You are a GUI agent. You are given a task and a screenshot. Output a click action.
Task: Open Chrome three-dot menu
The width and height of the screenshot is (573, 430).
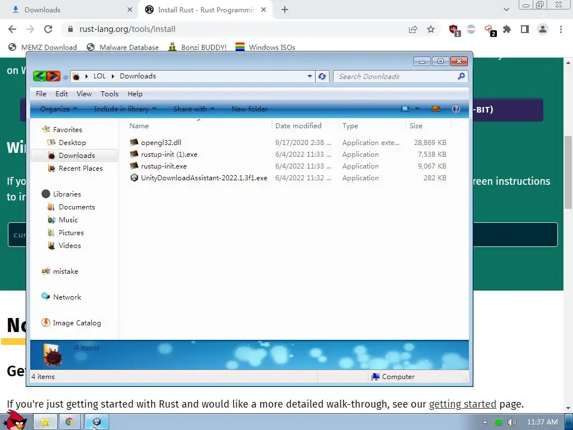pos(561,29)
